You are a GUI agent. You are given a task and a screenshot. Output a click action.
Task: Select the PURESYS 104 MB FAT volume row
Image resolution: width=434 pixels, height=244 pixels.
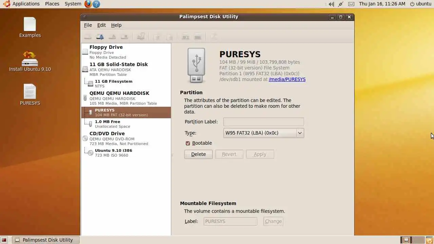coord(126,113)
